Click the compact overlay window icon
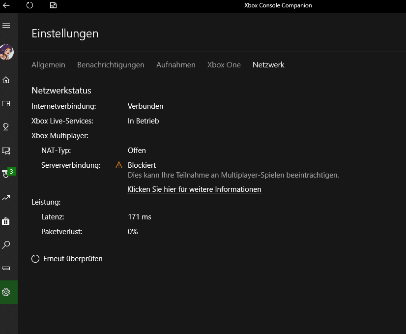406x334 pixels. [54, 5]
